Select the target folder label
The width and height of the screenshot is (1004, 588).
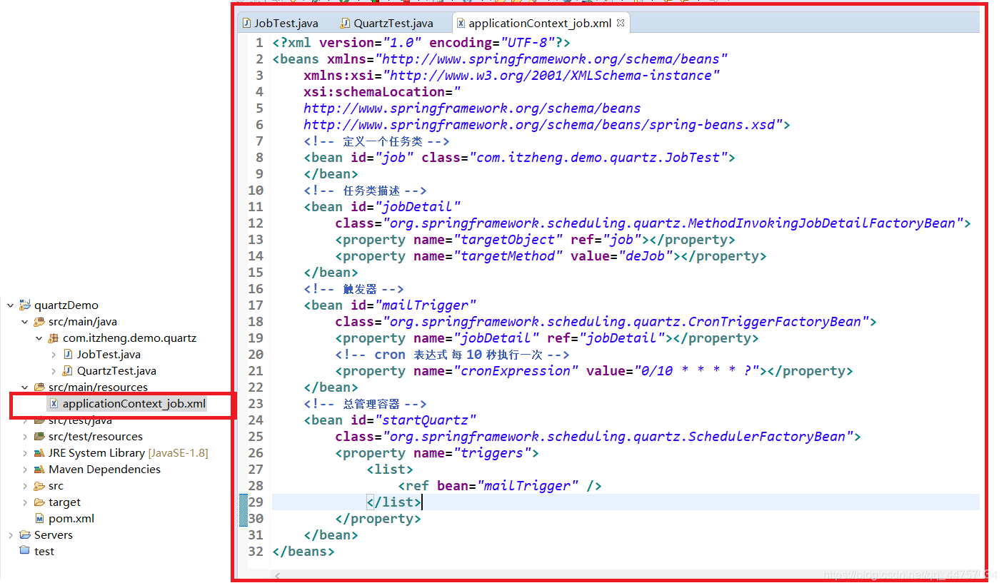click(64, 502)
